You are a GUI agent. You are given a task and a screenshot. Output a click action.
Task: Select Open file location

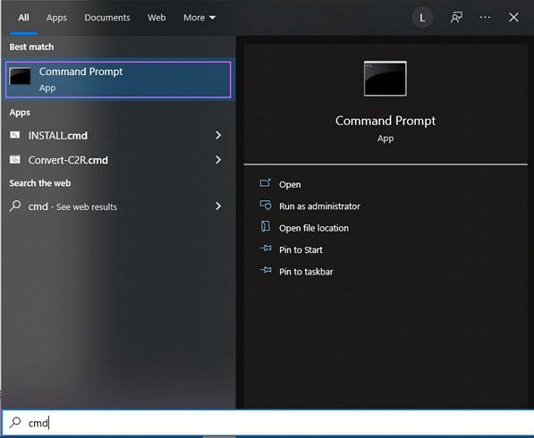point(314,228)
